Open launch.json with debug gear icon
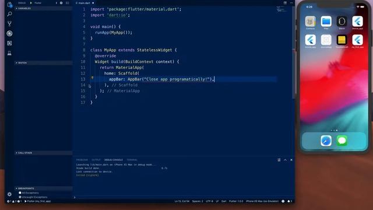 coord(61,3)
